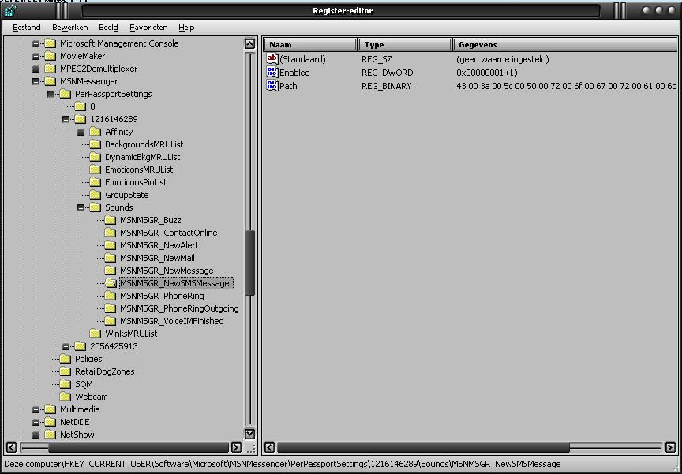Expand the 2056425913 tree node
Viewport: 682px width, 474px height.
click(x=66, y=346)
